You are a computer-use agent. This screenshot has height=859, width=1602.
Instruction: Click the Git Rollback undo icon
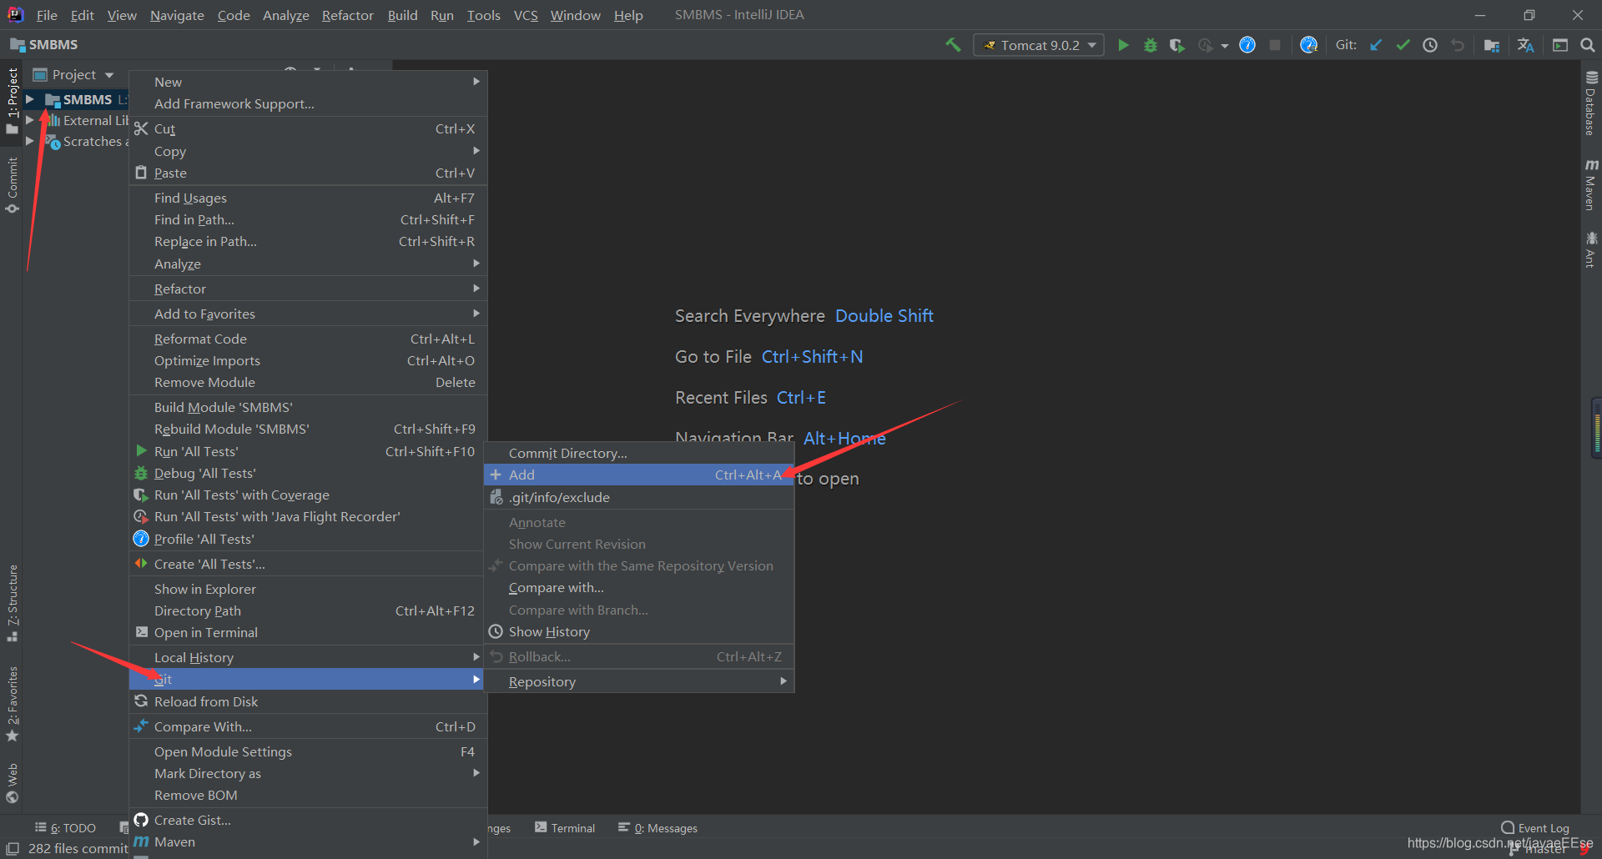point(1458,45)
